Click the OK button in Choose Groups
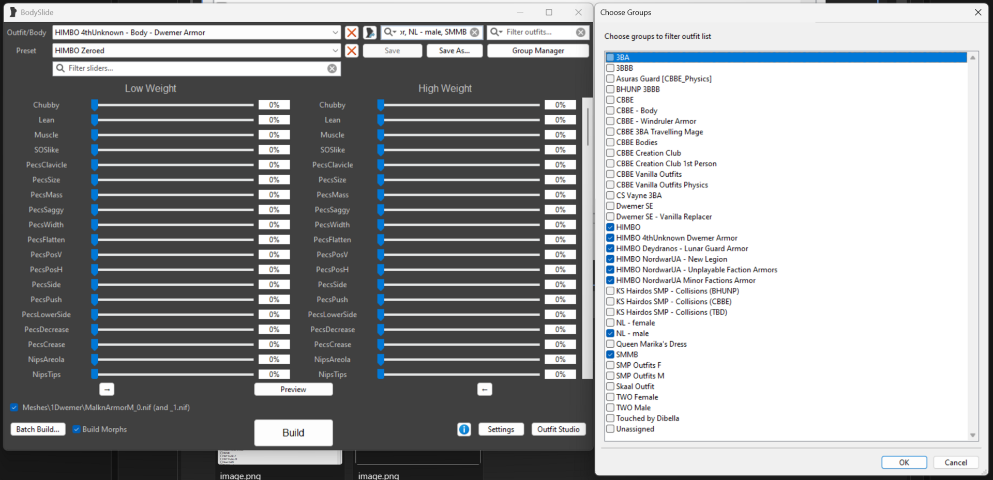Image resolution: width=993 pixels, height=480 pixels. pyautogui.click(x=904, y=462)
